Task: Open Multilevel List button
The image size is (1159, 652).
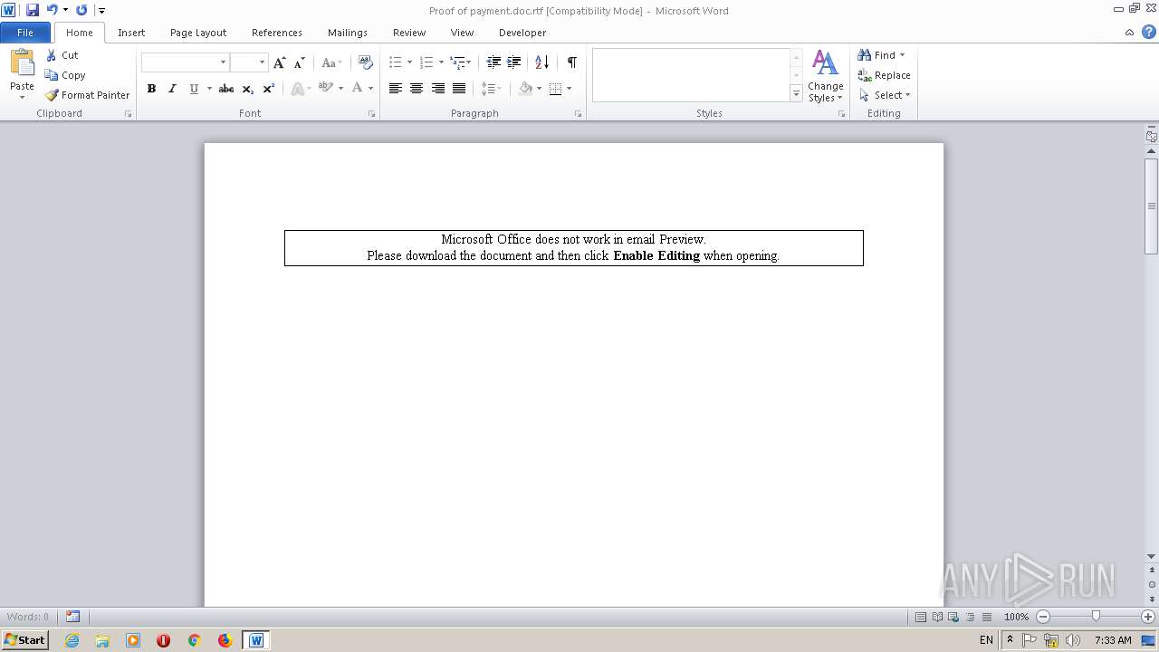Action: 458,62
